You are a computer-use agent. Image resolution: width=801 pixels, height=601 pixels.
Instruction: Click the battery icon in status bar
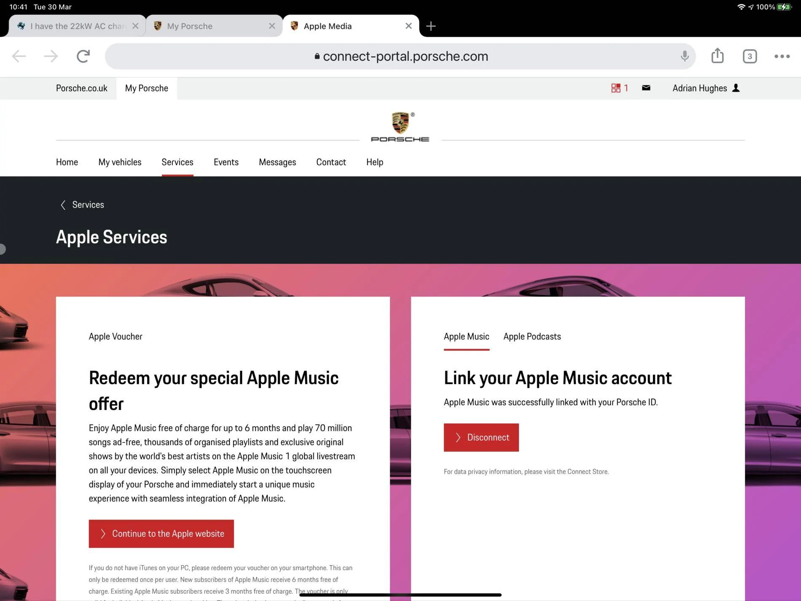(784, 7)
